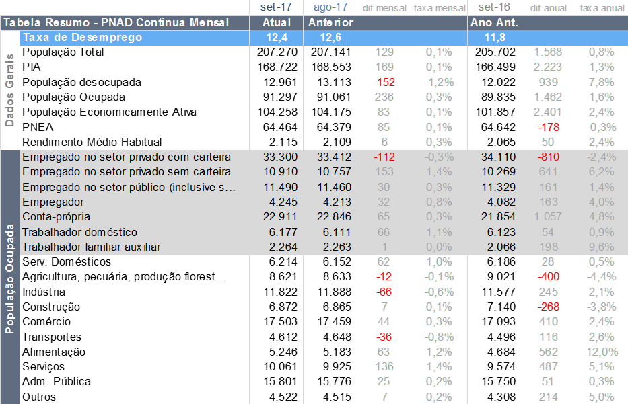Select Outros previous-year value 4.308
This screenshot has width=628, height=404.
coord(501,397)
